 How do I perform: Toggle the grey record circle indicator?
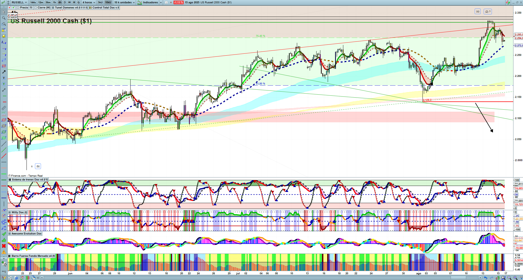171,2
